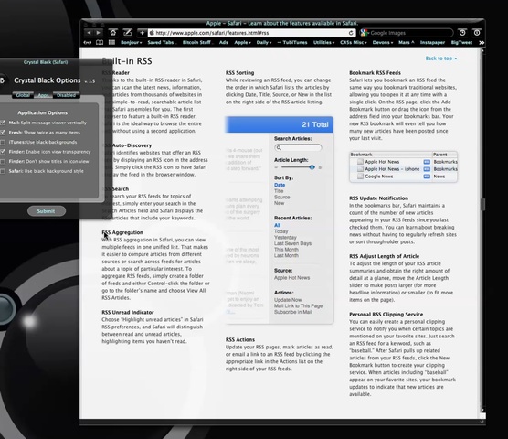Toggle Mail: Split message viewer vertically

tap(3, 123)
